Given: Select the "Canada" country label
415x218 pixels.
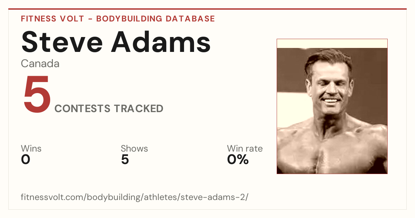Looking at the screenshot, I should (40, 64).
